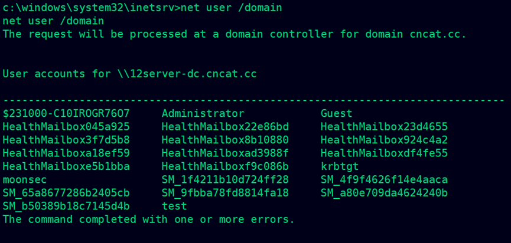Click the \\12server-dc.cncat.cc server path
Screen dimensions: 511x243
pyautogui.click(x=187, y=74)
